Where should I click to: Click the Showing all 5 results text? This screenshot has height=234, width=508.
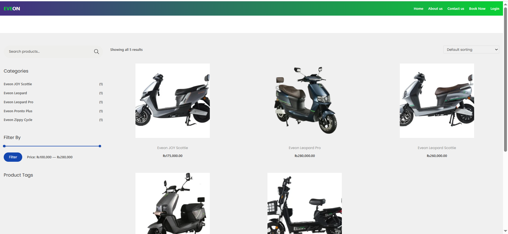126,50
